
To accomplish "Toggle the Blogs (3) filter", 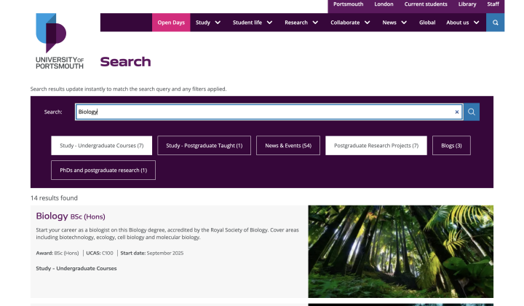I will click(x=451, y=146).
